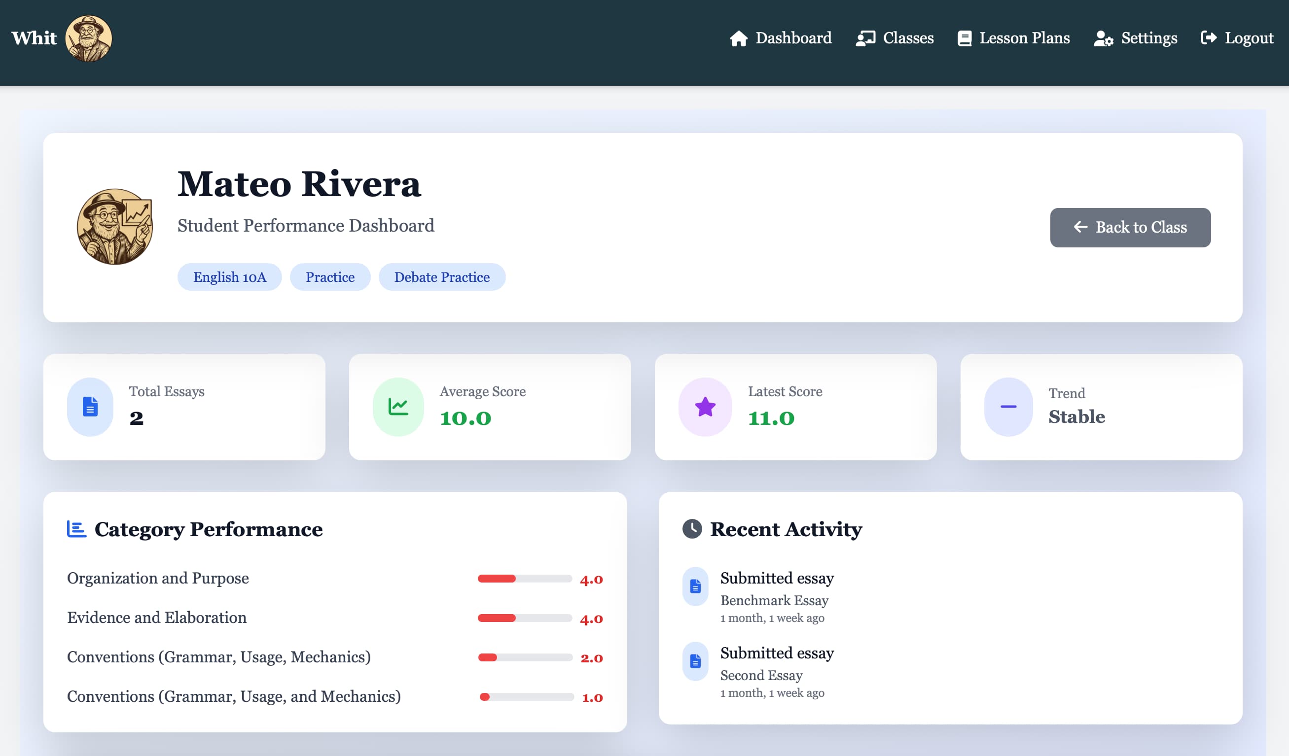
Task: Select the Classes screen icon
Action: coord(865,38)
